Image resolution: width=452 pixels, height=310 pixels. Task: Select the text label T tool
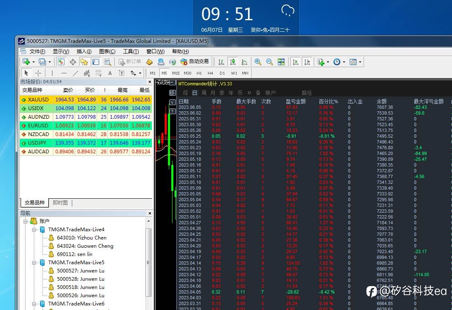point(122,73)
